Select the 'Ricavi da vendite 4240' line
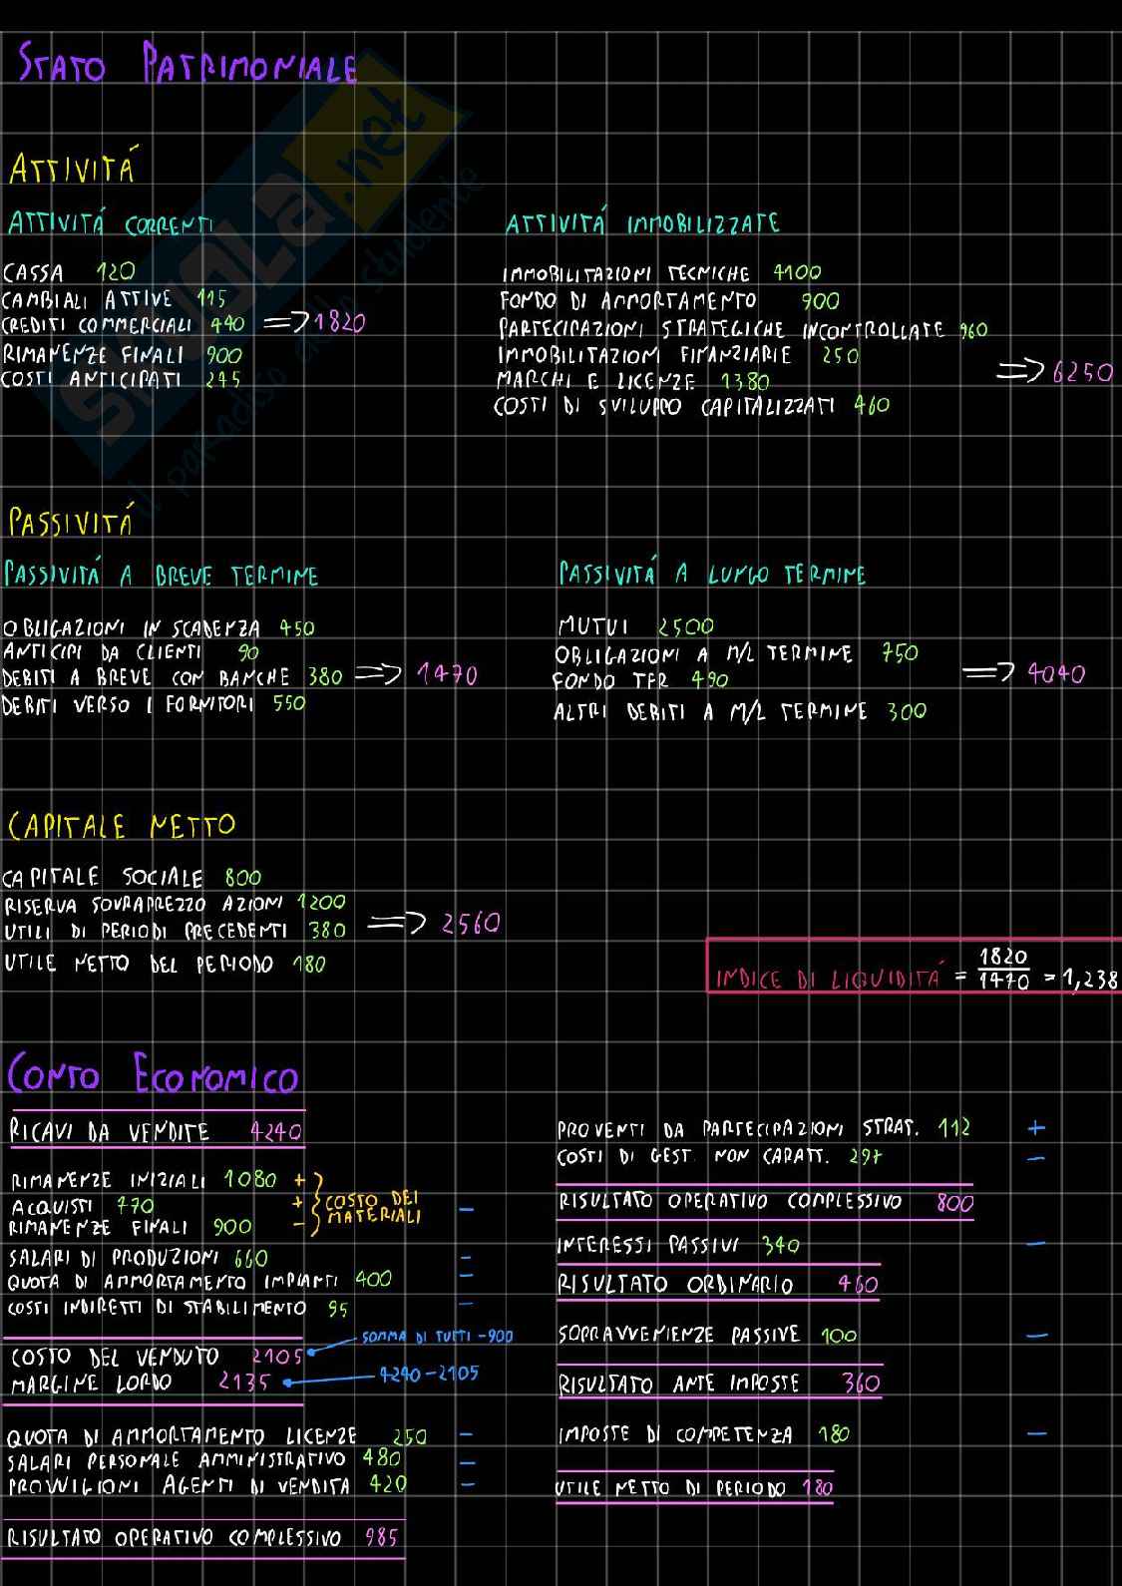1122x1586 pixels. click(x=156, y=1131)
